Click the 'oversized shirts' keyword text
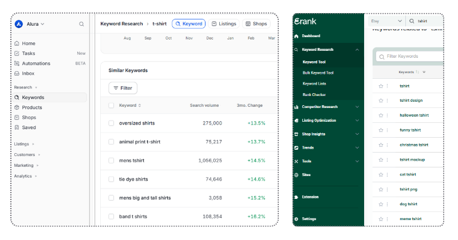 (137, 123)
